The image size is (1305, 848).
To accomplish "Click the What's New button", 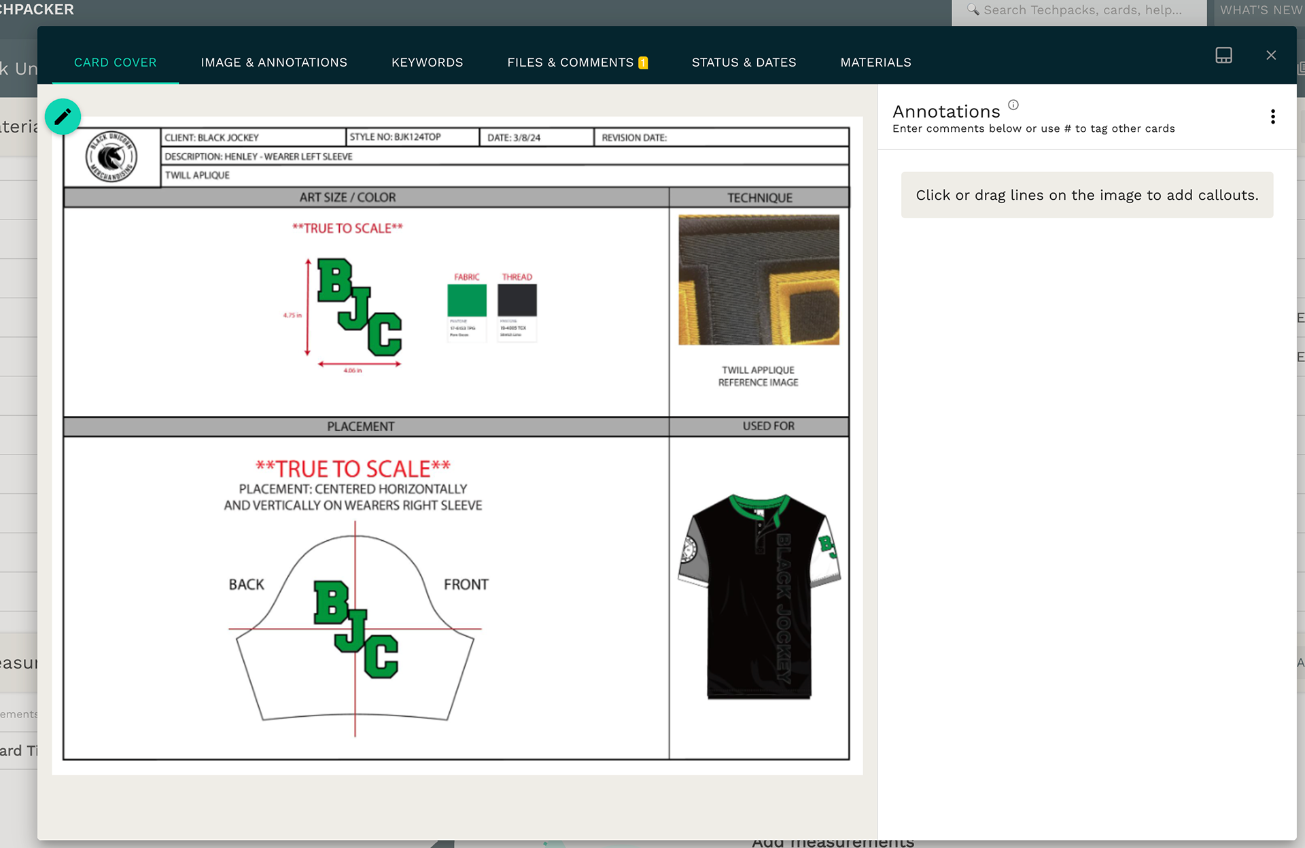I will (1260, 10).
